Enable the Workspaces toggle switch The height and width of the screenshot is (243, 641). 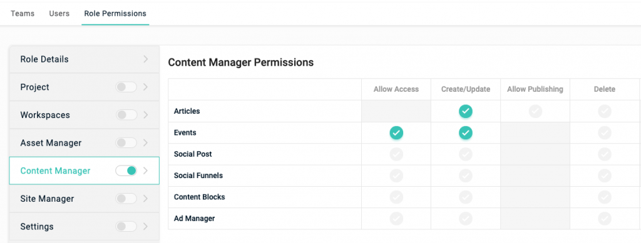point(126,115)
